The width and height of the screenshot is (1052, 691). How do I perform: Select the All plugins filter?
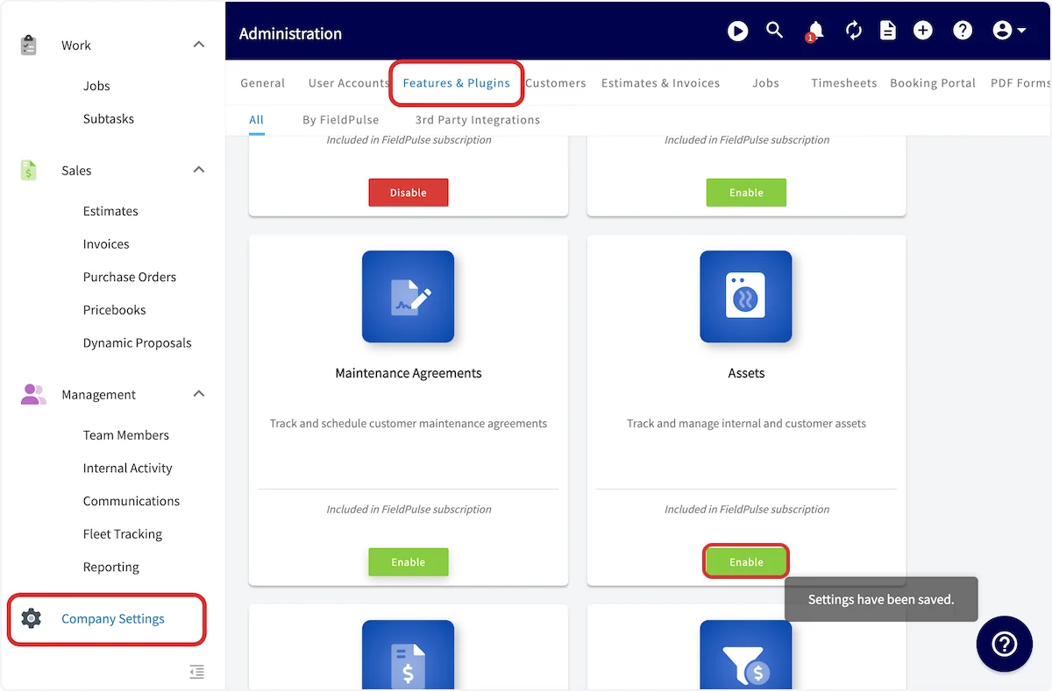pyautogui.click(x=257, y=120)
